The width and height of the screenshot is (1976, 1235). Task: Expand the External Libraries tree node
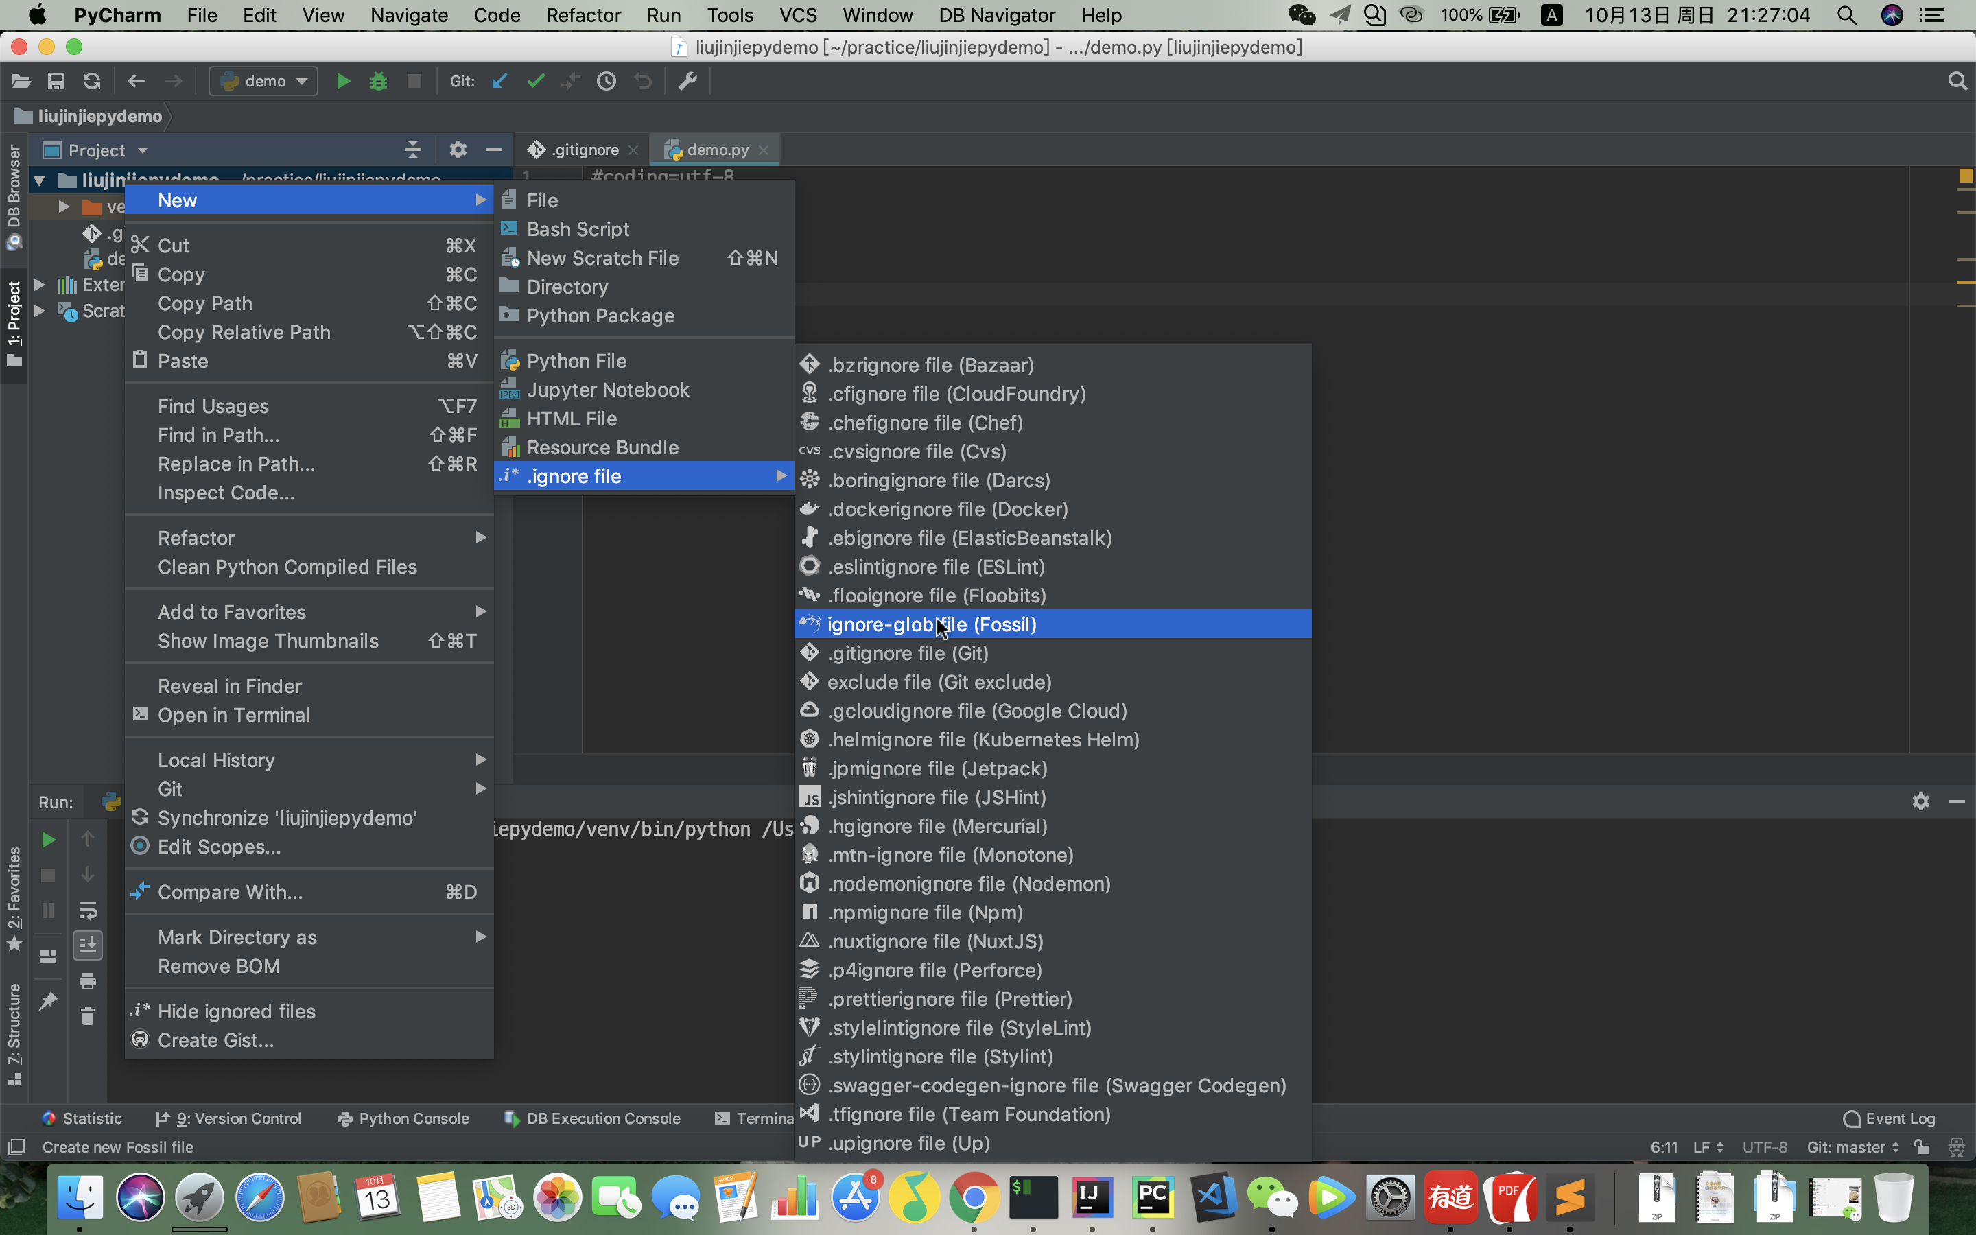coord(38,284)
